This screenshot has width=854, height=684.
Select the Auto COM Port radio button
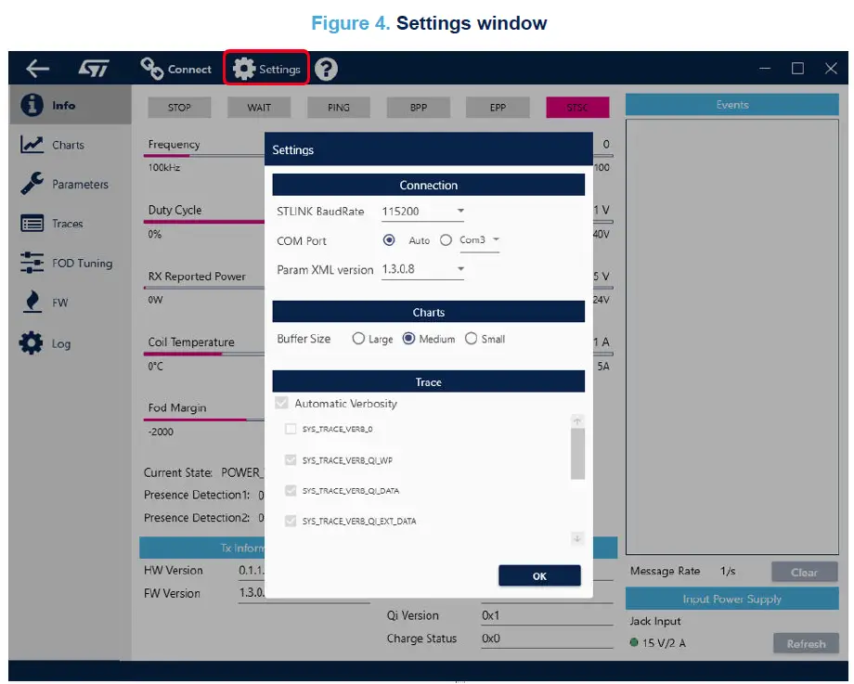tap(390, 240)
